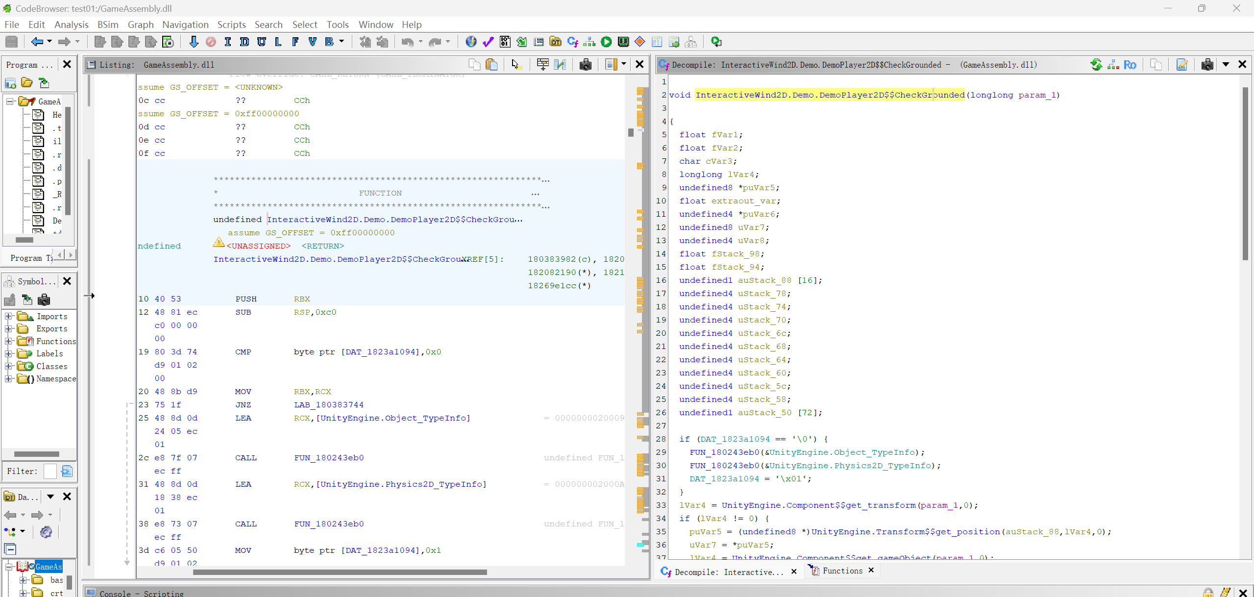Click the green Script Manager run icon

point(606,42)
